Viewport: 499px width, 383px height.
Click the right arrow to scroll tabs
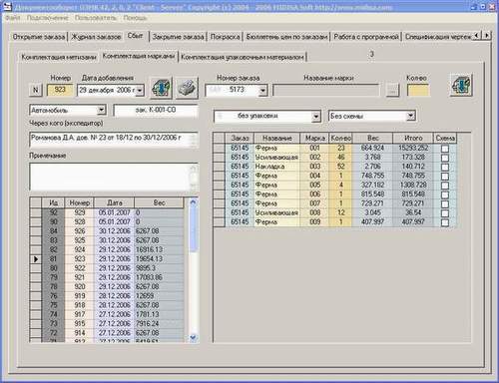[x=487, y=35]
